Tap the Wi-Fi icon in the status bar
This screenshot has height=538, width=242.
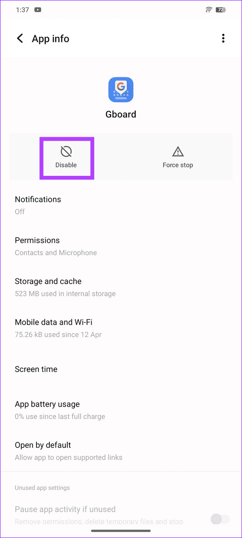209,9
